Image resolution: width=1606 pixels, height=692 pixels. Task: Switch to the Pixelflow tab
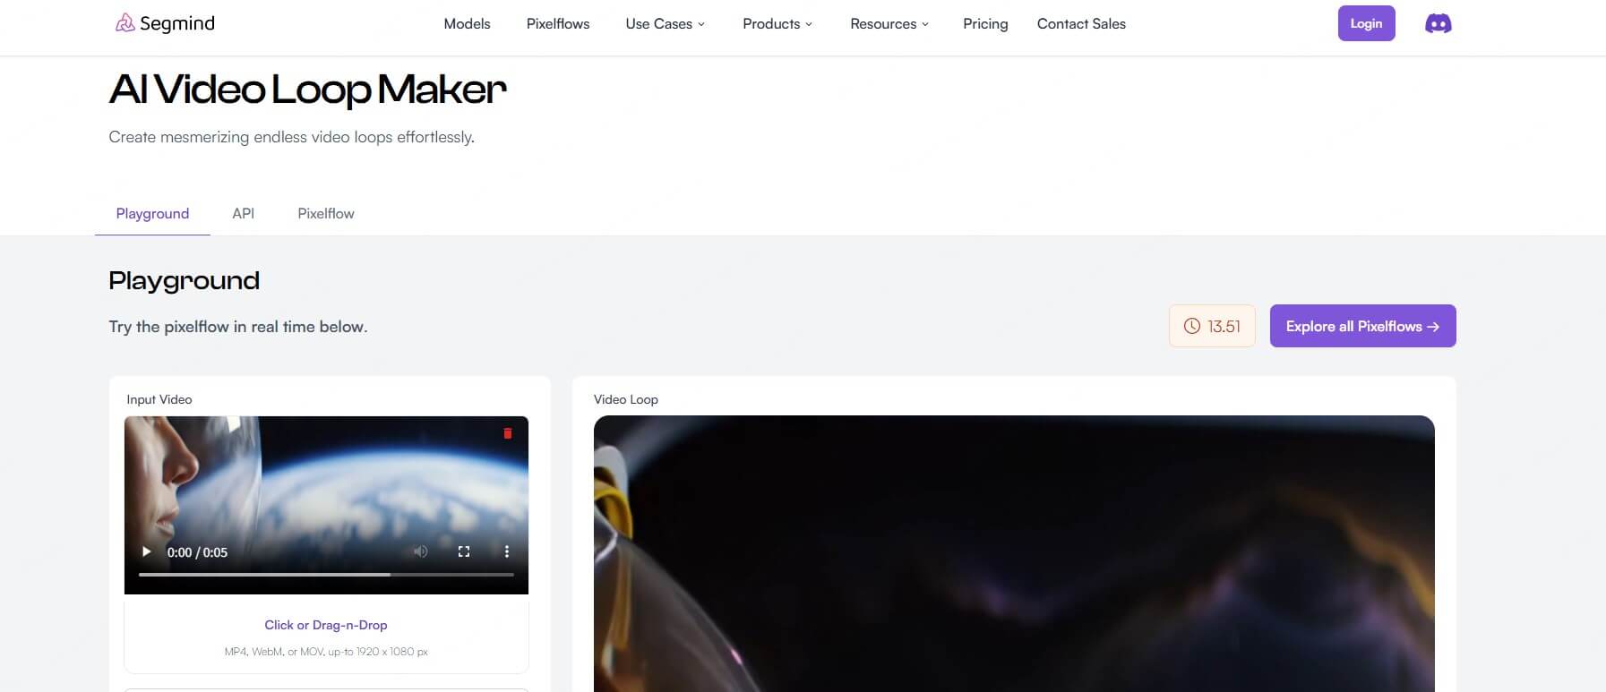pos(326,214)
